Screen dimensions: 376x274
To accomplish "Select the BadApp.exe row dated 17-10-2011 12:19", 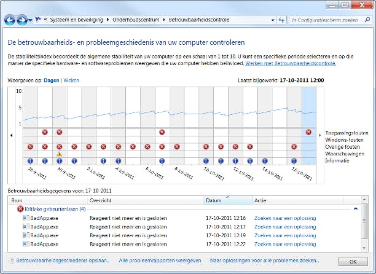I will click(x=184, y=235).
